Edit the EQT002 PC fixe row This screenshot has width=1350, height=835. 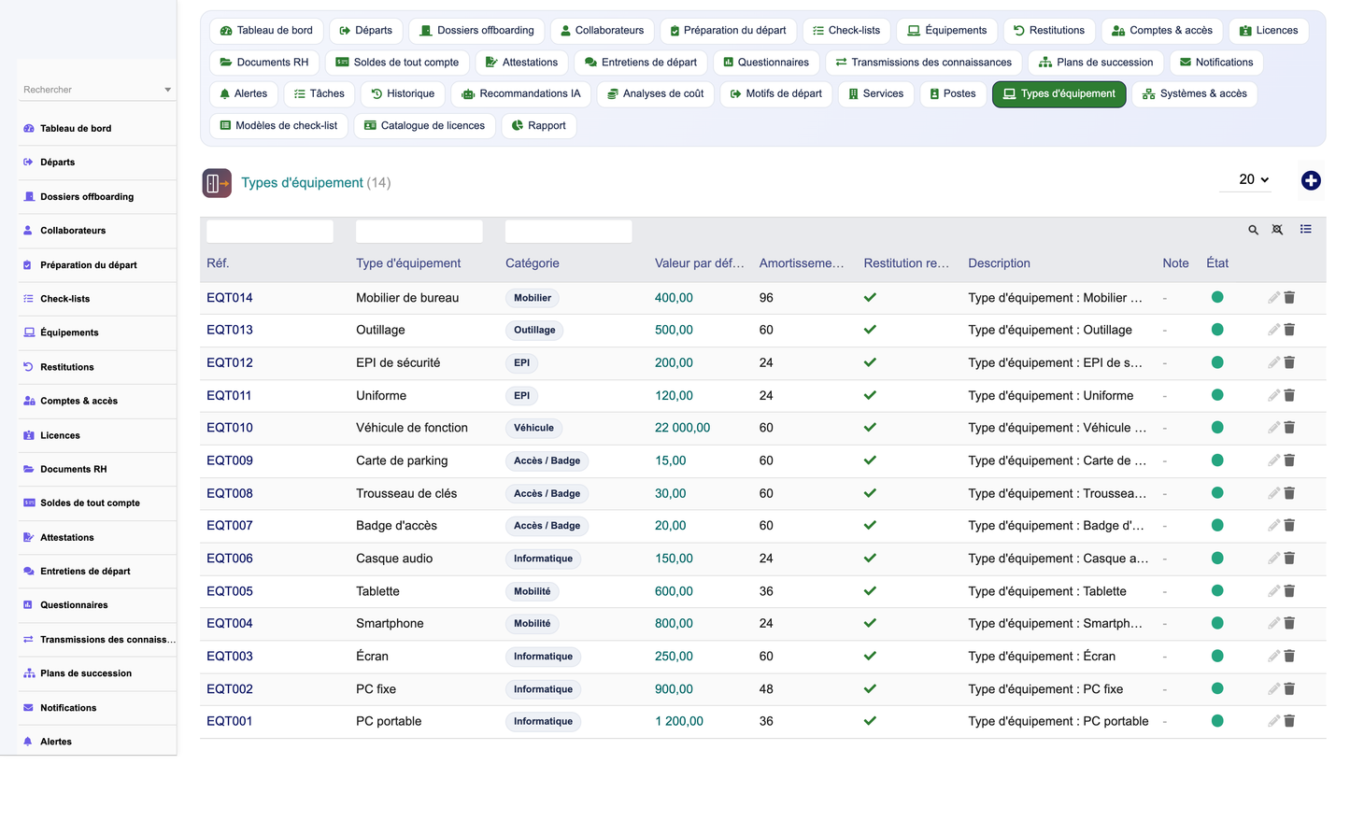[x=1273, y=688]
